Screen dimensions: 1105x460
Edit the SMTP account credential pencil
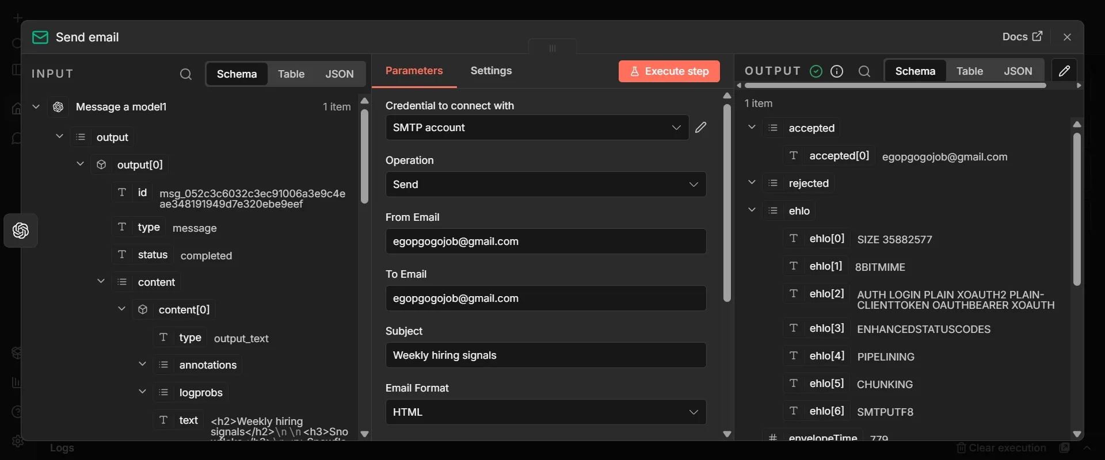[x=700, y=128]
